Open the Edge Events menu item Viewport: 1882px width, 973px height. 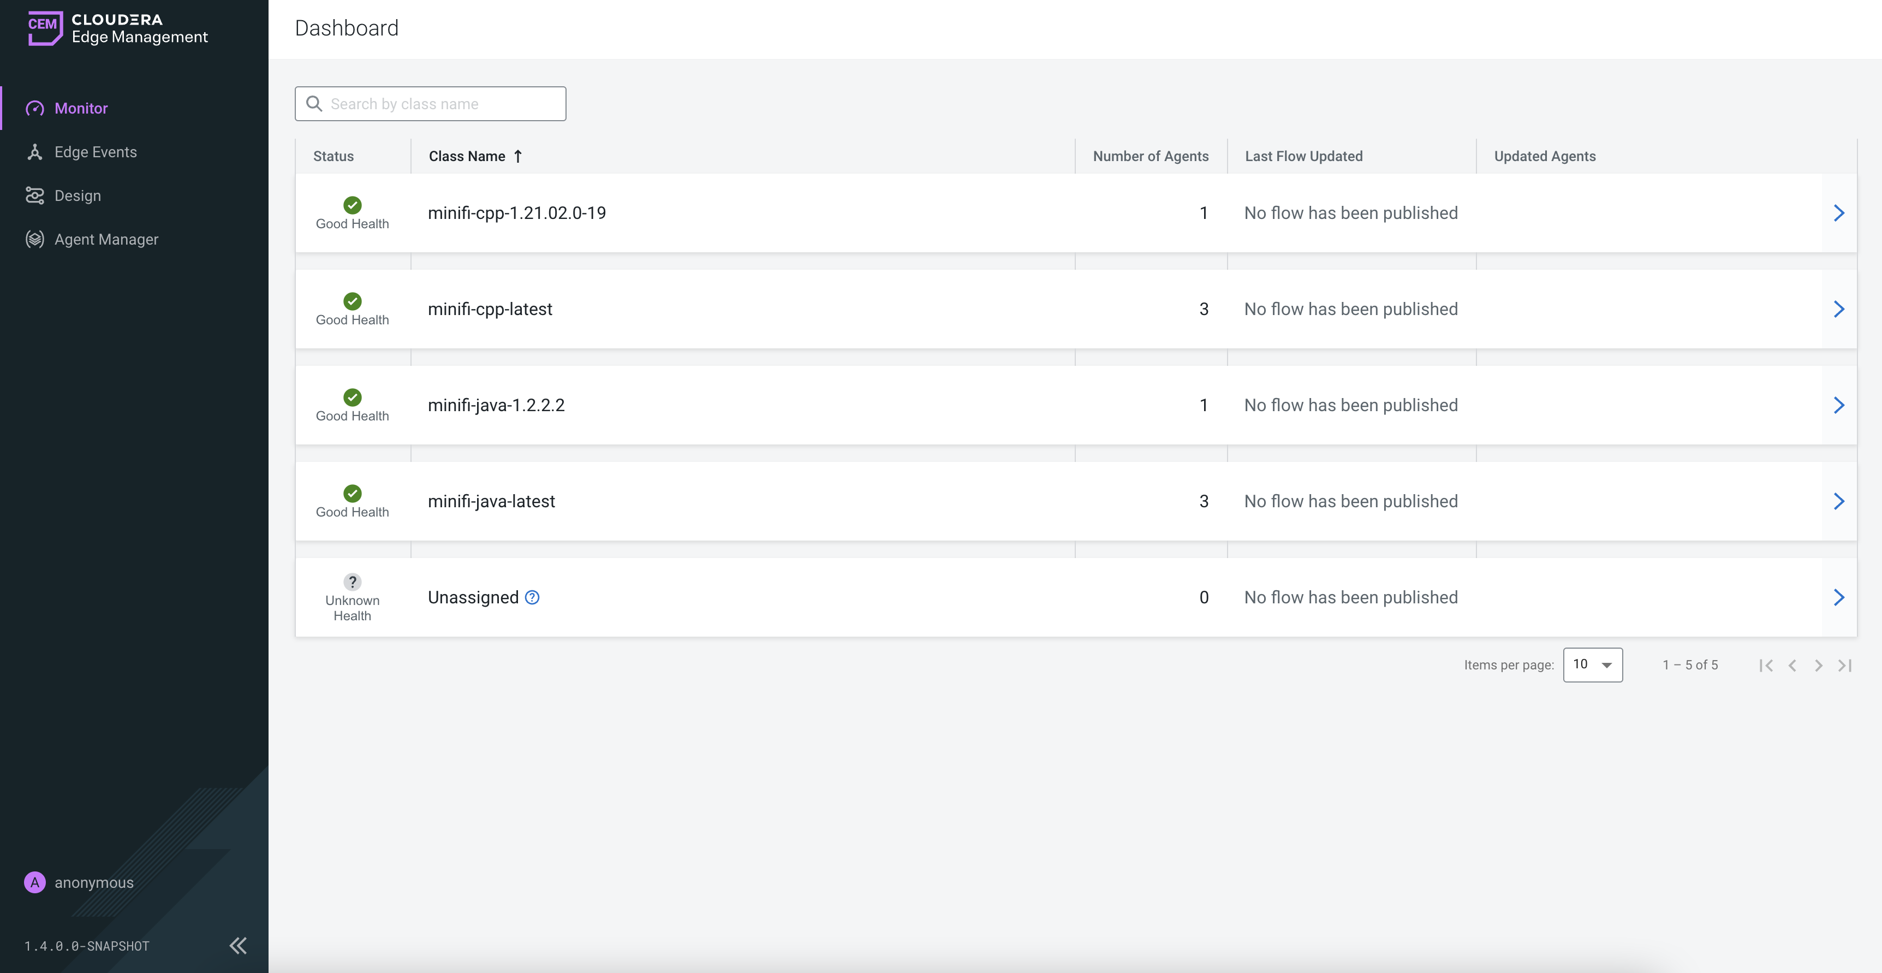(x=96, y=152)
